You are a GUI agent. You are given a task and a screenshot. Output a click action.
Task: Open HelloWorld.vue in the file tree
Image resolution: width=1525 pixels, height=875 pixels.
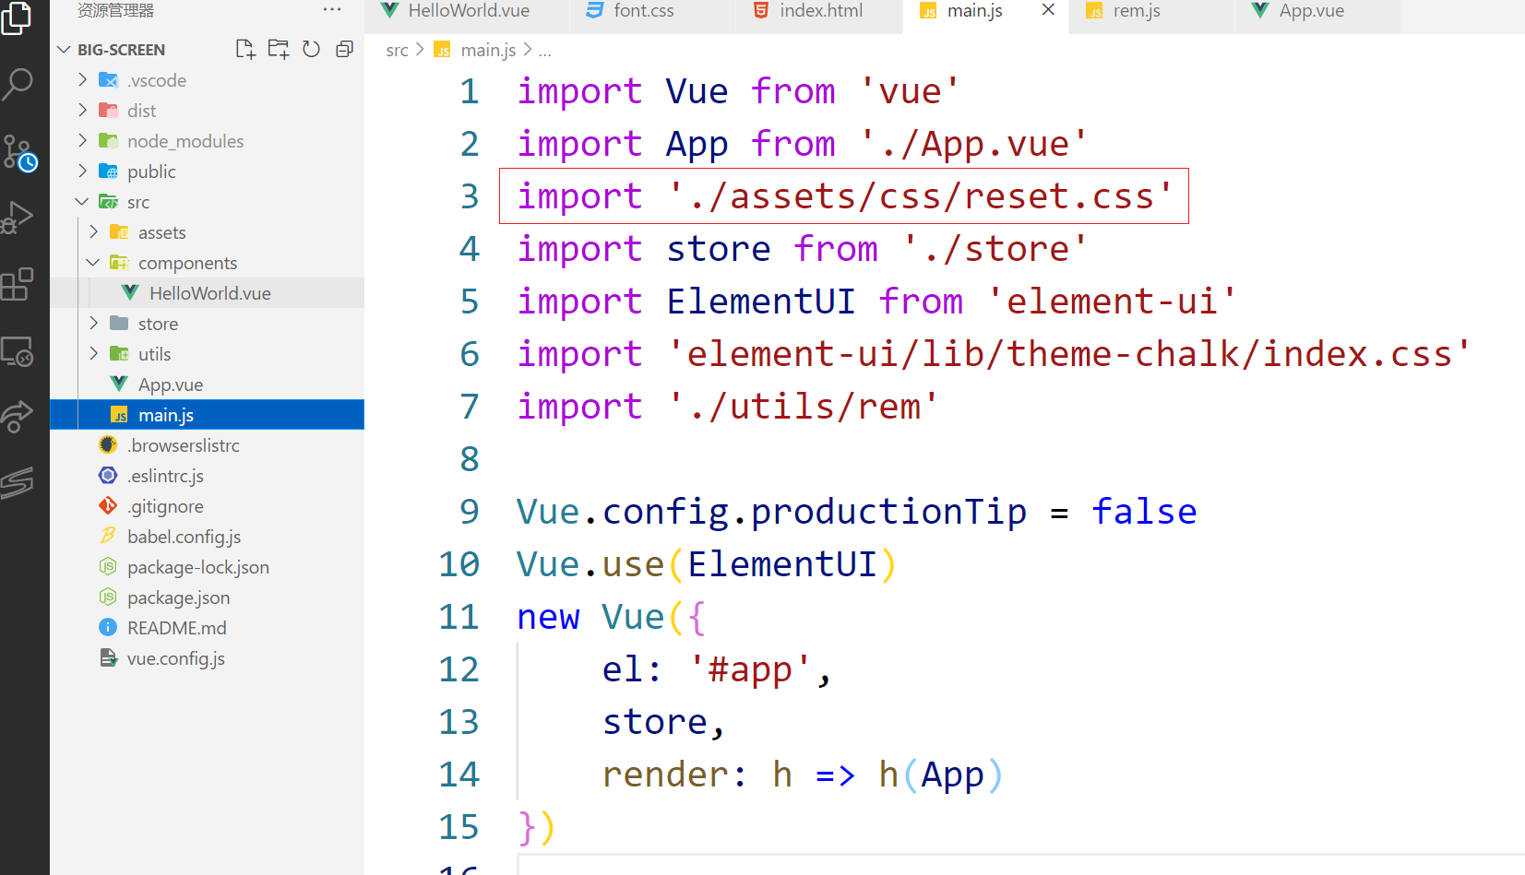coord(208,293)
